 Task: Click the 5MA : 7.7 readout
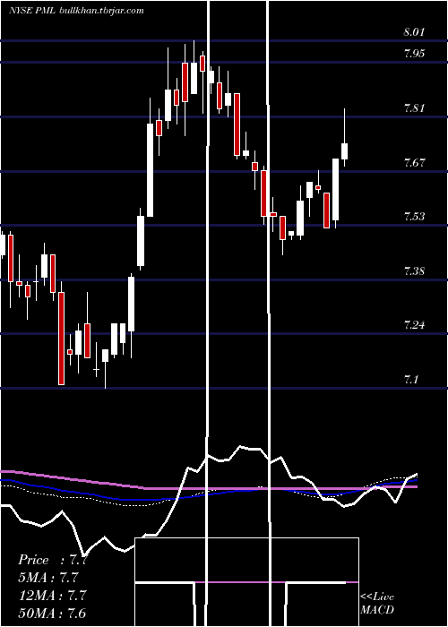(x=48, y=578)
